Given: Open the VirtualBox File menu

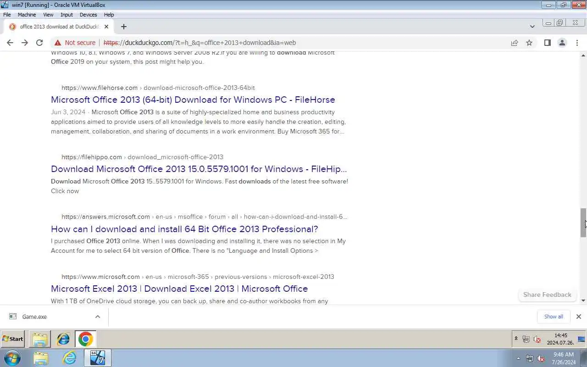Looking at the screenshot, I should click(x=7, y=15).
